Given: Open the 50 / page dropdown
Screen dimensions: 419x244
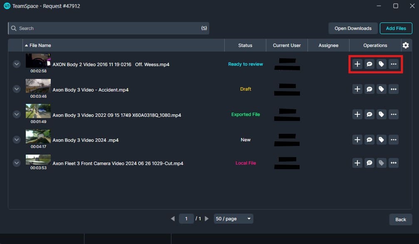Looking at the screenshot, I should coord(233,219).
